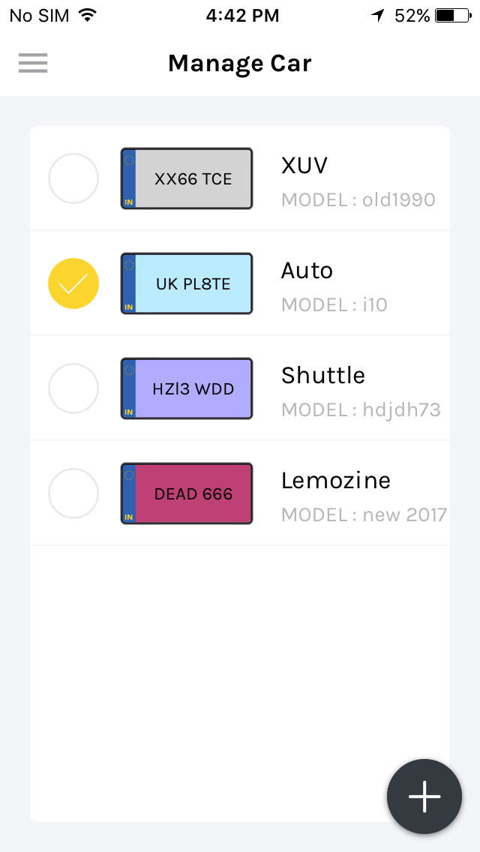The height and width of the screenshot is (852, 480).
Task: Tap the add car plus button
Action: [x=424, y=796]
